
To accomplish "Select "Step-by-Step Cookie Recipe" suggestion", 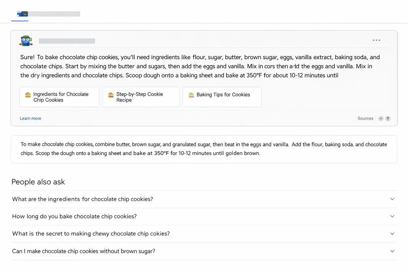I will click(x=140, y=97).
